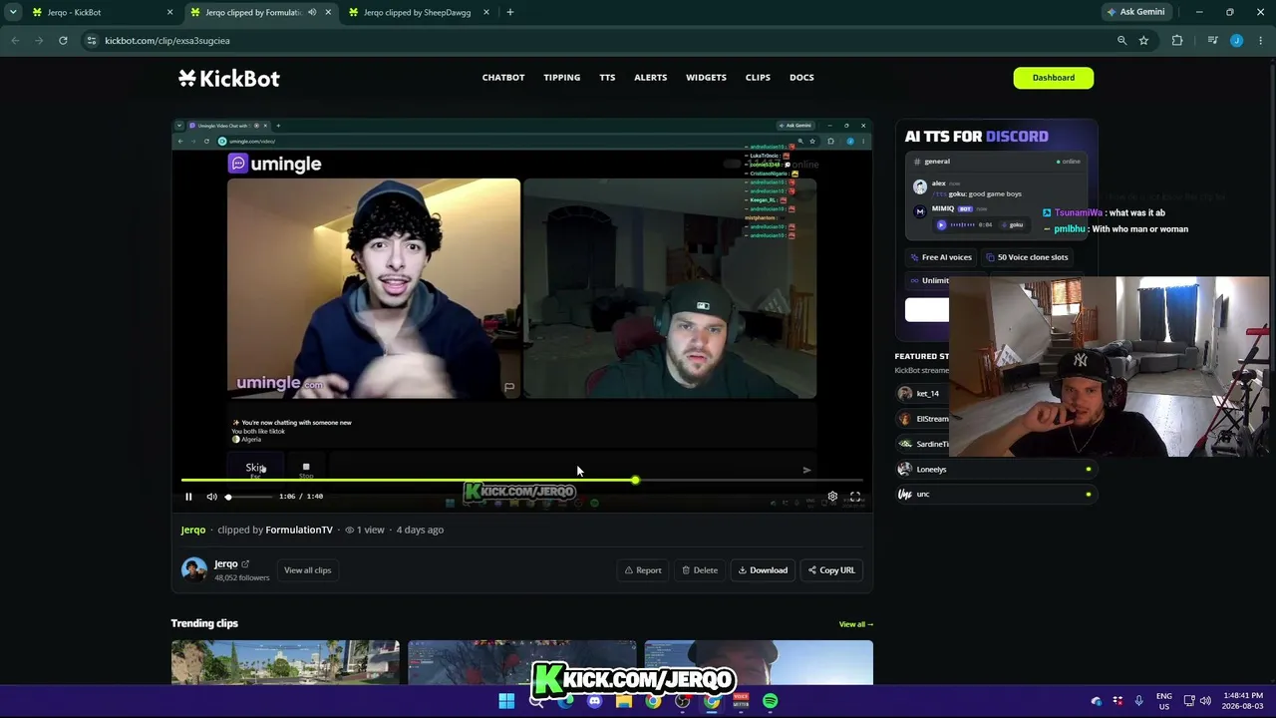The width and height of the screenshot is (1276, 718).
Task: Report this clip
Action: [x=643, y=570]
